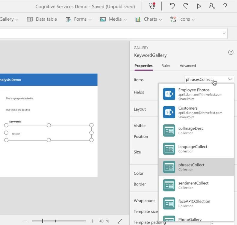
Task: Click the Data table button
Action: [x=42, y=19]
